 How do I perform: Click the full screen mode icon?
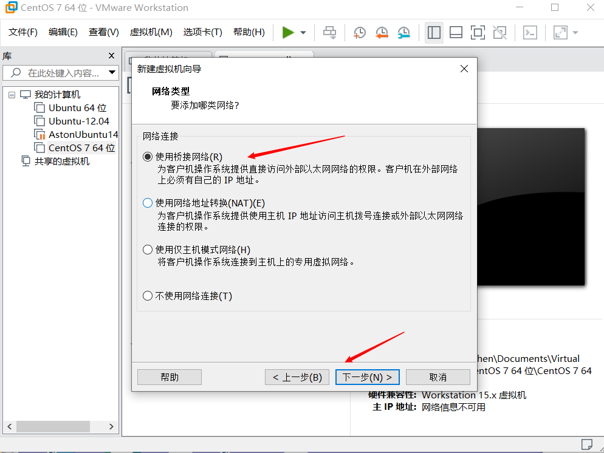(x=478, y=33)
